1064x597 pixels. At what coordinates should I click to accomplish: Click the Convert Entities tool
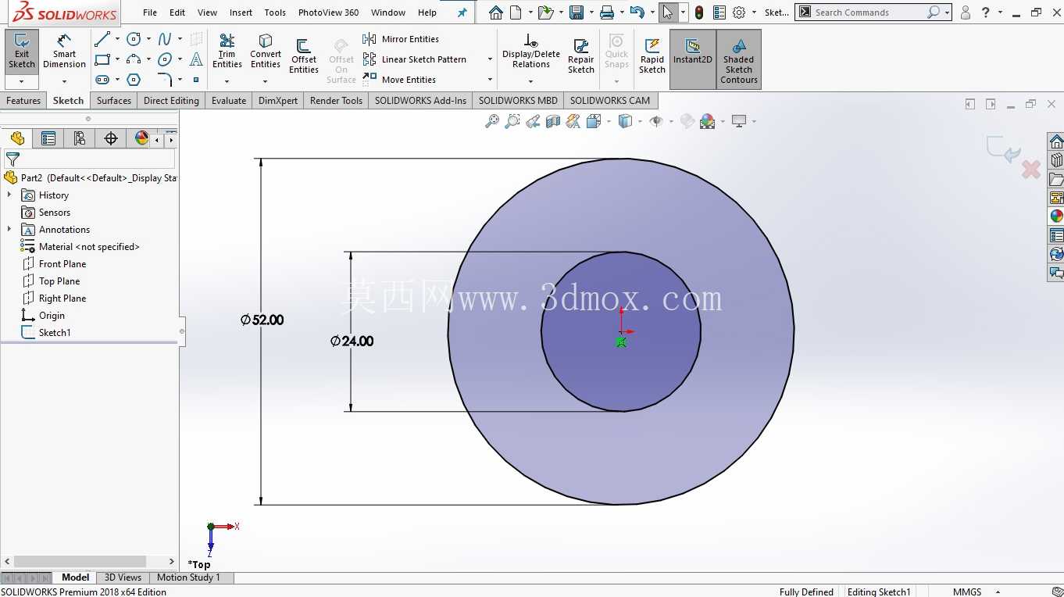coord(266,52)
